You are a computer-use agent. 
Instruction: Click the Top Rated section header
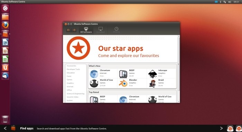tap(94, 92)
